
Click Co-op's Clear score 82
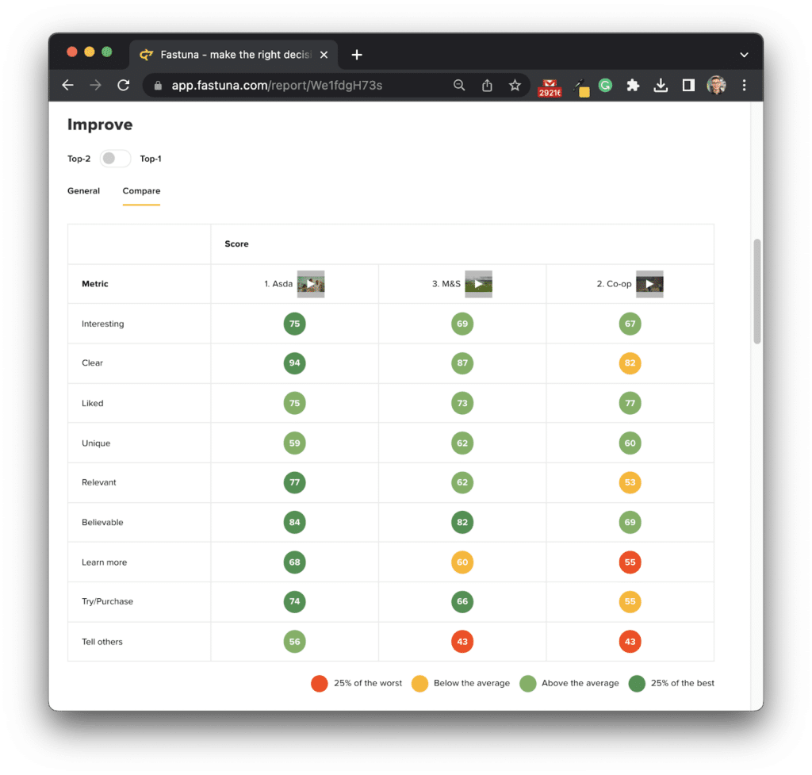coord(630,363)
